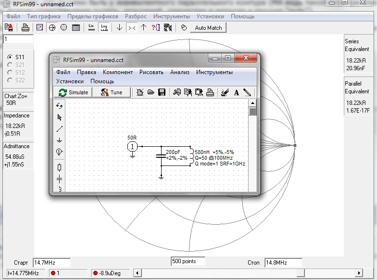This screenshot has width=377, height=280.
Task: Open Тип графика menu
Action: 43,16
